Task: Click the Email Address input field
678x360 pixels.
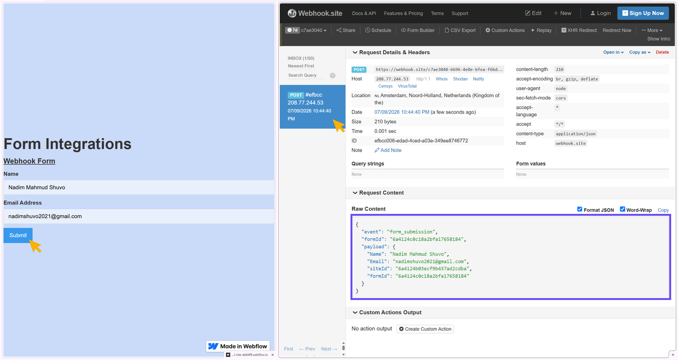Action: point(139,216)
